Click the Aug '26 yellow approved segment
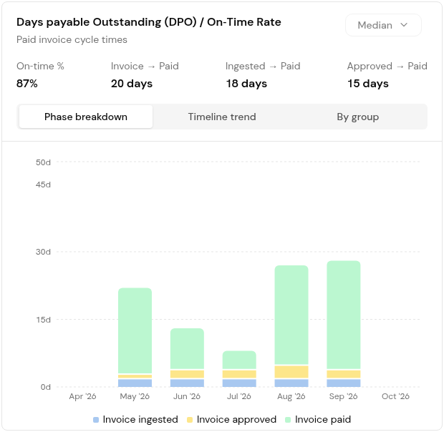 [x=291, y=372]
